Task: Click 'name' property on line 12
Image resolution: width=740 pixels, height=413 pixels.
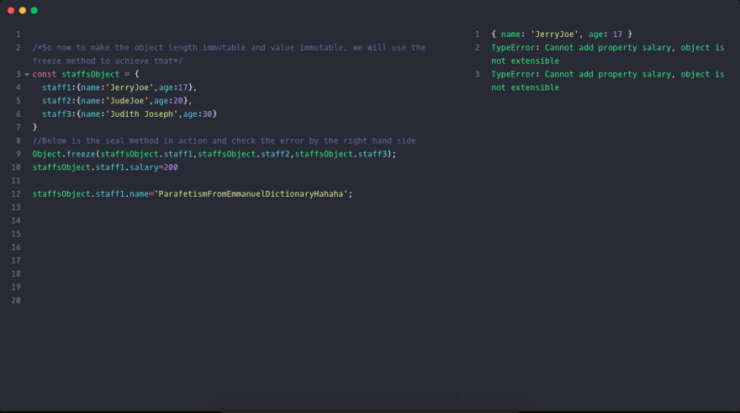Action: click(140, 194)
